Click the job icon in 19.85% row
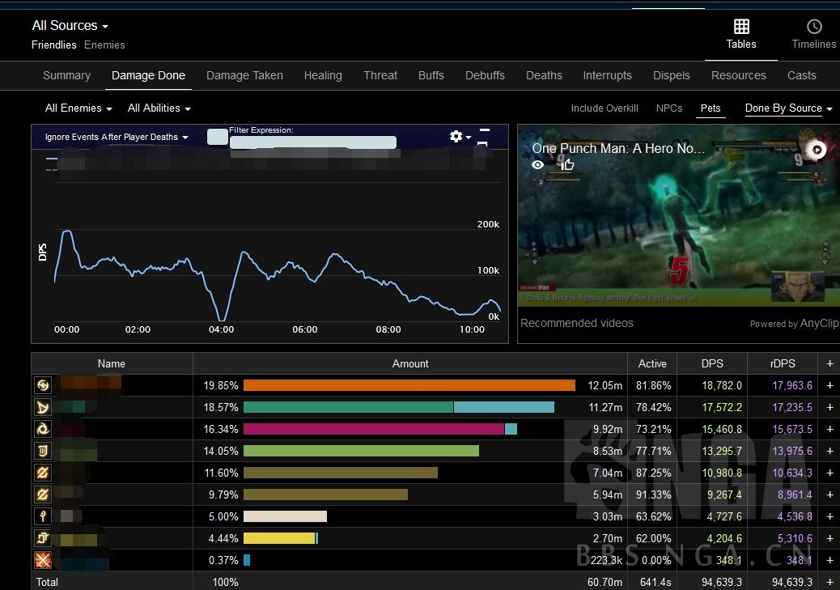This screenshot has height=590, width=840. tap(43, 385)
